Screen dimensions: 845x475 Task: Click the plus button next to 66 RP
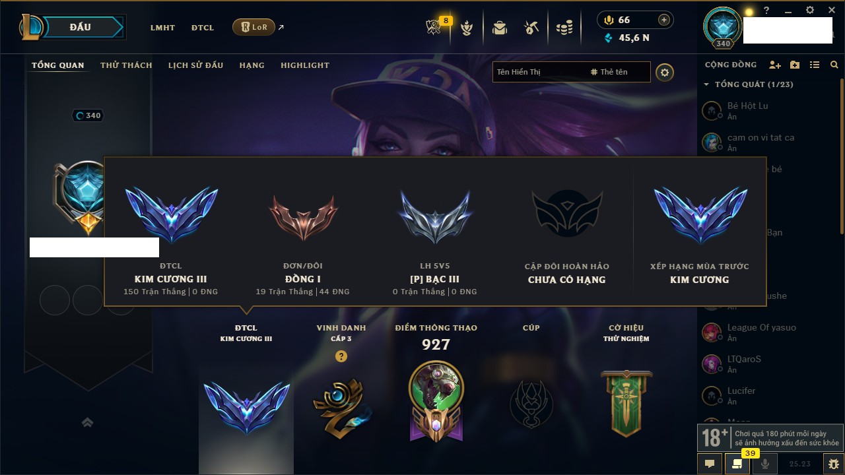pos(664,20)
